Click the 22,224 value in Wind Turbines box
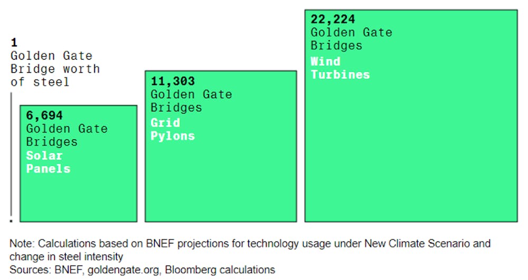Screen dimensions: 528x280 pyautogui.click(x=333, y=19)
